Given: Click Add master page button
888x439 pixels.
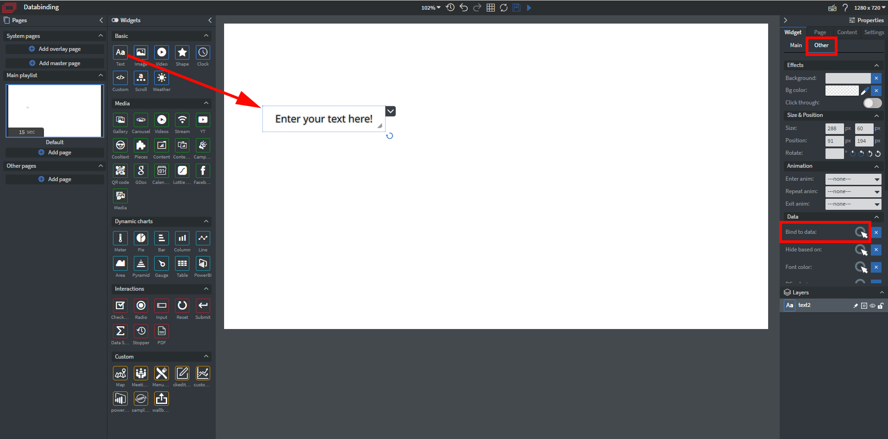Looking at the screenshot, I should 55,63.
